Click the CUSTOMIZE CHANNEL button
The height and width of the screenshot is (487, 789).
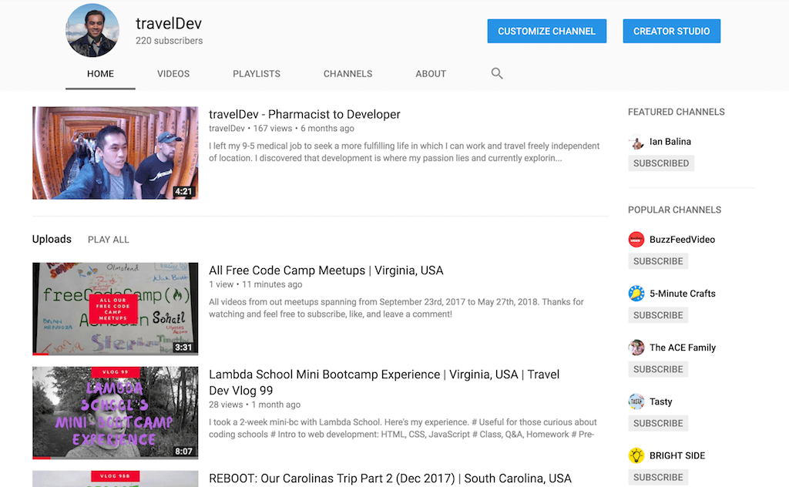pos(546,31)
